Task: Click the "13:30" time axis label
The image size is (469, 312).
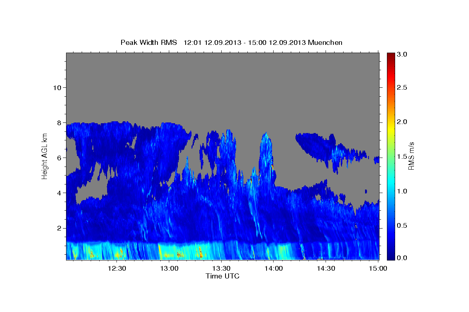Action: click(221, 268)
